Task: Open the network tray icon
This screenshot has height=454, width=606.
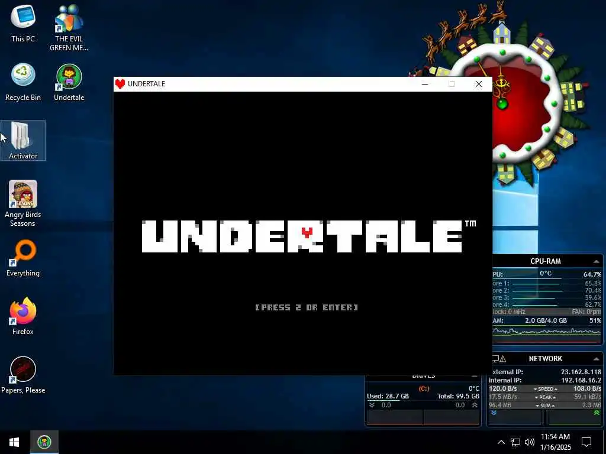Action: [x=515, y=442]
